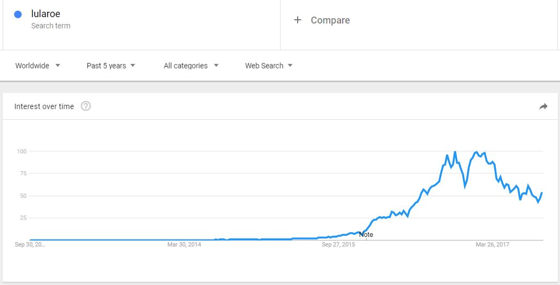Click the Search term subtitle text
The image size is (560, 285).
click(x=51, y=26)
